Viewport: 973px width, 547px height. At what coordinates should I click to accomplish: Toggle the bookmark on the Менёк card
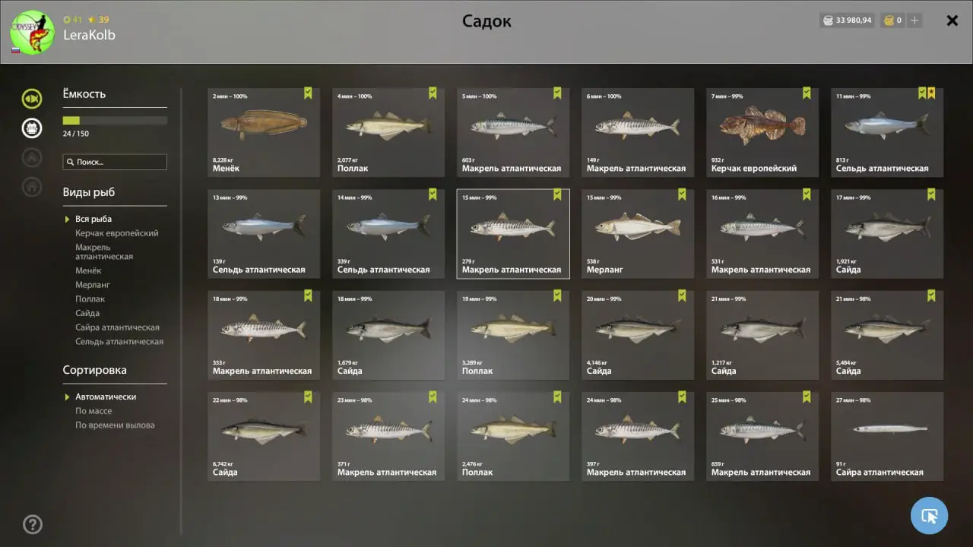coord(308,93)
